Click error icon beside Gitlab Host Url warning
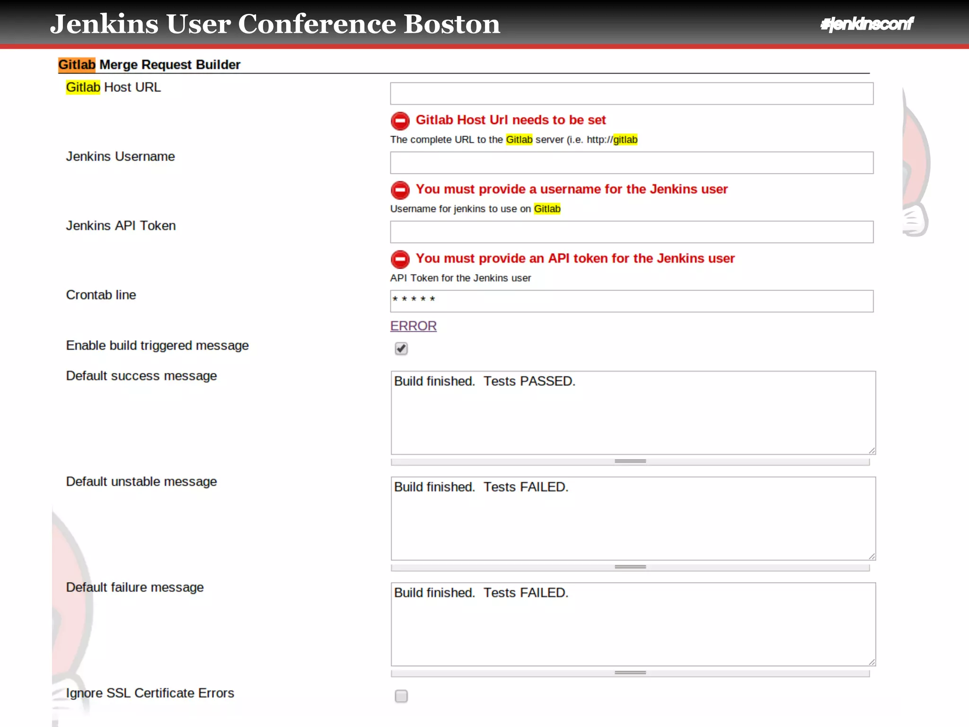The height and width of the screenshot is (727, 969). [400, 121]
